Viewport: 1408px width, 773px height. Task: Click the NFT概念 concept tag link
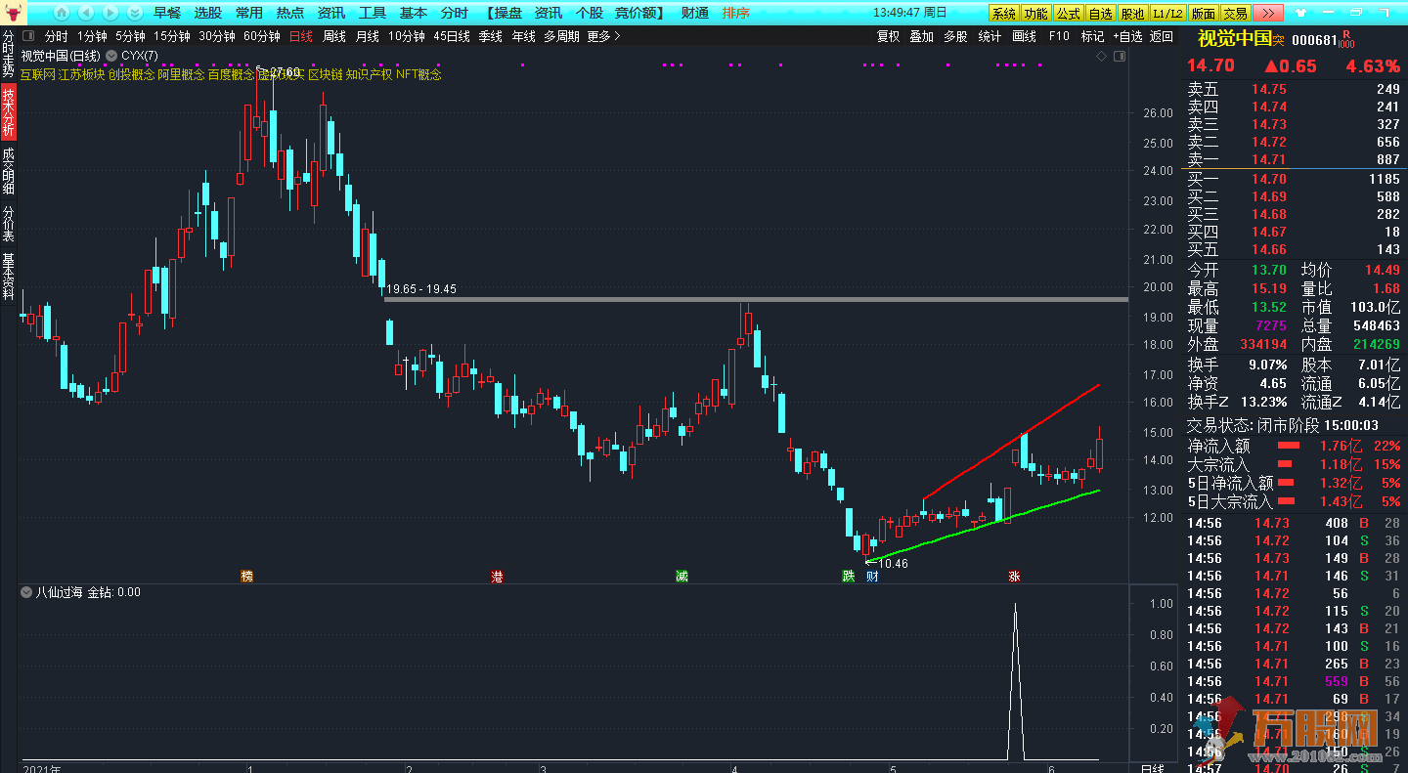pos(418,74)
